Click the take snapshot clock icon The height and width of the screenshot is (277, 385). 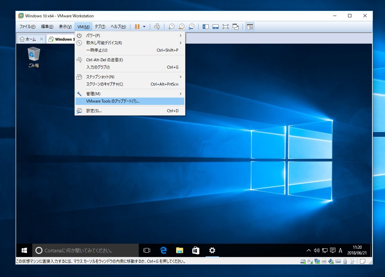(171, 27)
